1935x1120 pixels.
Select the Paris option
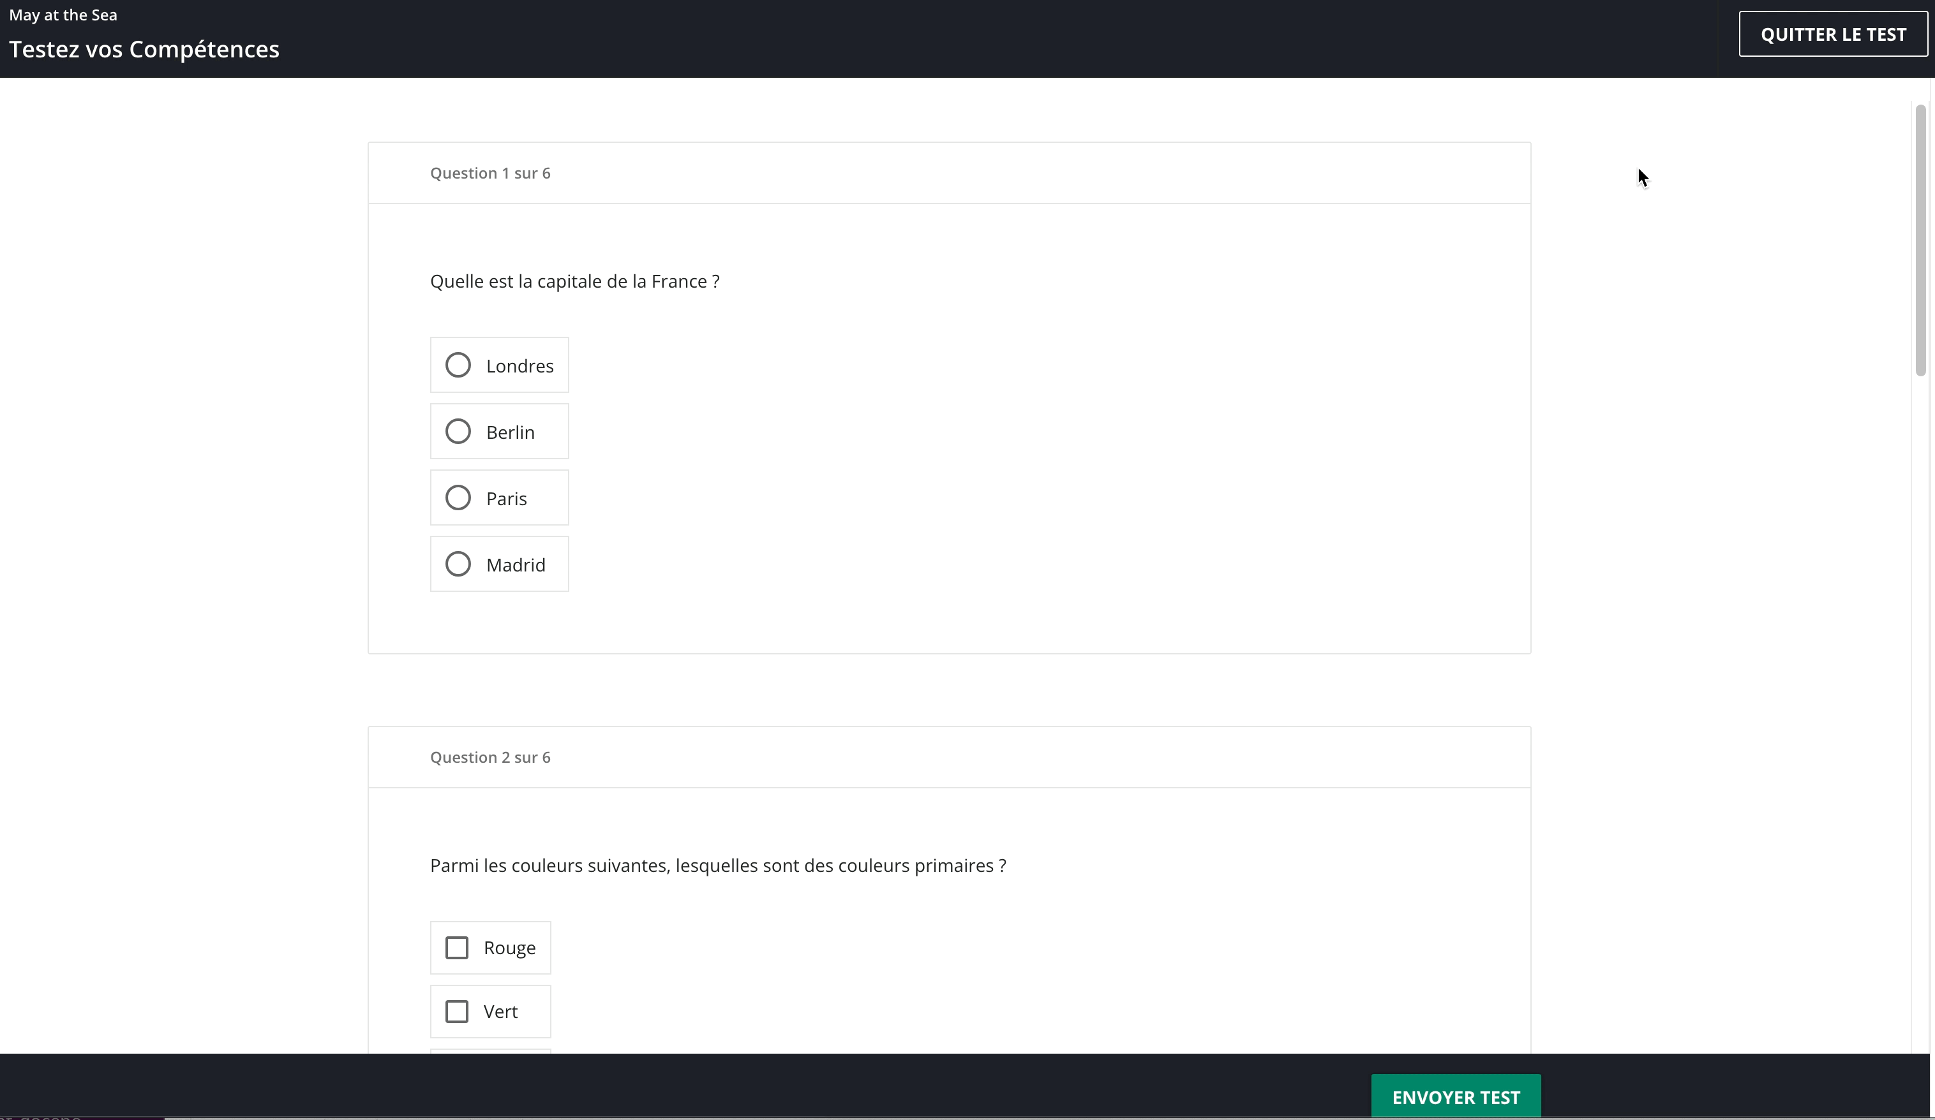458,497
